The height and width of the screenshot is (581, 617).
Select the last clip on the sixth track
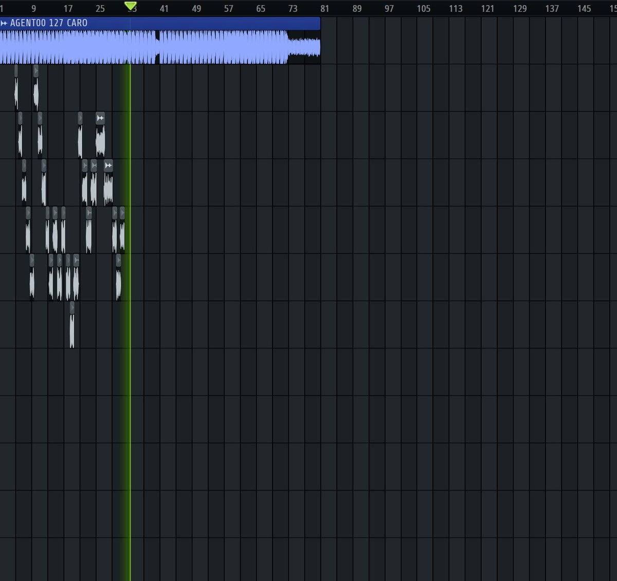coord(118,277)
